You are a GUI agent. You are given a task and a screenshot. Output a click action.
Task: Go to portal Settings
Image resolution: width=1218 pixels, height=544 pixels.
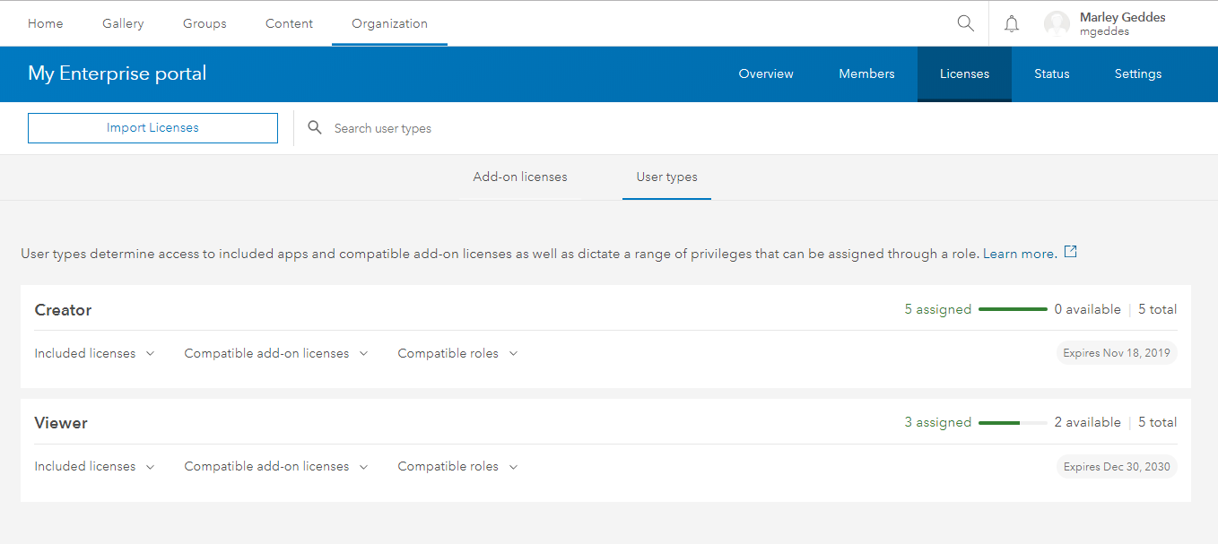(x=1137, y=73)
